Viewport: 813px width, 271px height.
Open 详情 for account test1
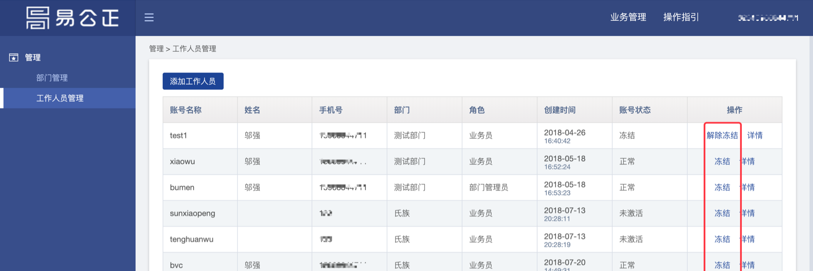pyautogui.click(x=754, y=135)
